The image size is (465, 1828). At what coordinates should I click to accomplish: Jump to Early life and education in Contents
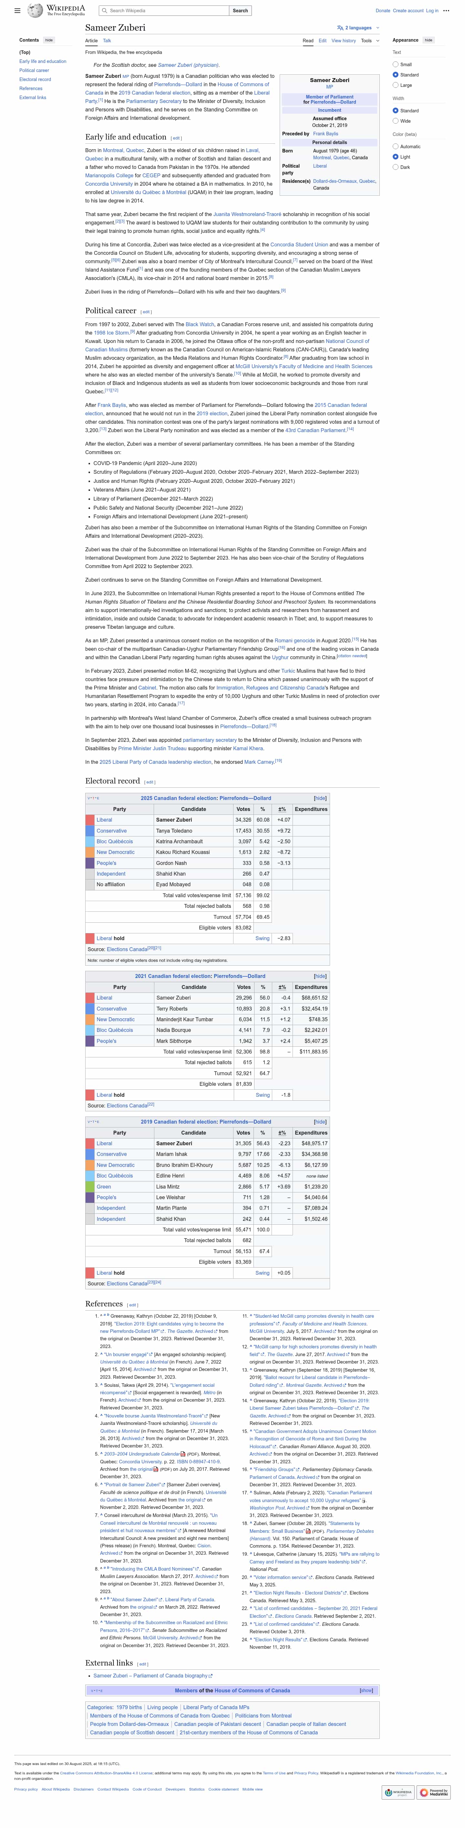[x=43, y=62]
